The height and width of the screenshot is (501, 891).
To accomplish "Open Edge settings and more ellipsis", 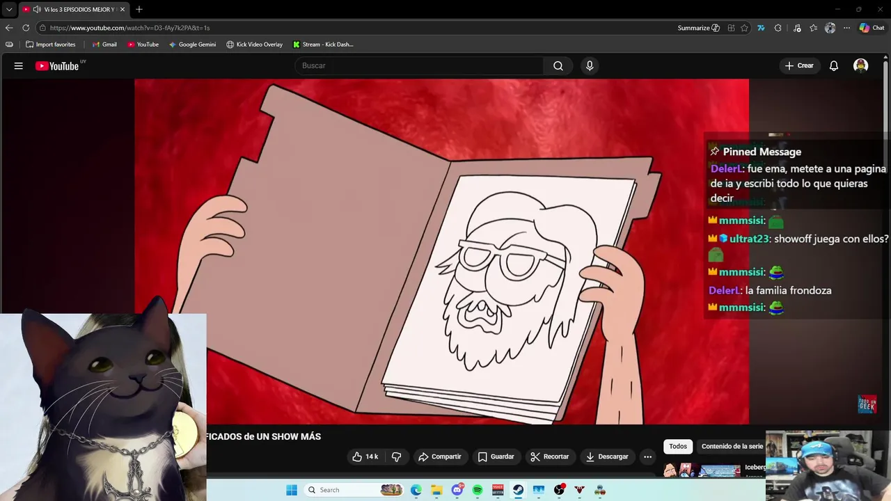I will (x=846, y=28).
